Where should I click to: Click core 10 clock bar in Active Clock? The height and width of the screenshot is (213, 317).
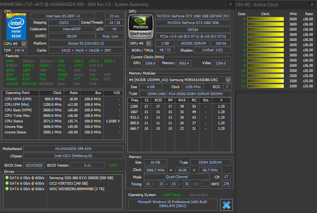[x=265, y=71]
